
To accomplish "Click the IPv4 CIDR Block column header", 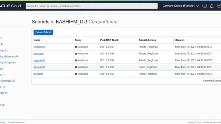I will tap(109, 40).
